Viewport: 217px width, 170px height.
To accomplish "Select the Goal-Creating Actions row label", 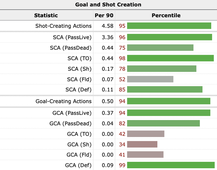I will click(x=64, y=101).
